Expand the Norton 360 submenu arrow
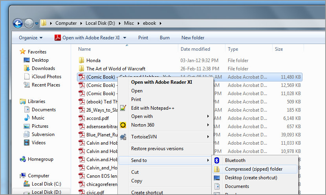 coord(208,125)
